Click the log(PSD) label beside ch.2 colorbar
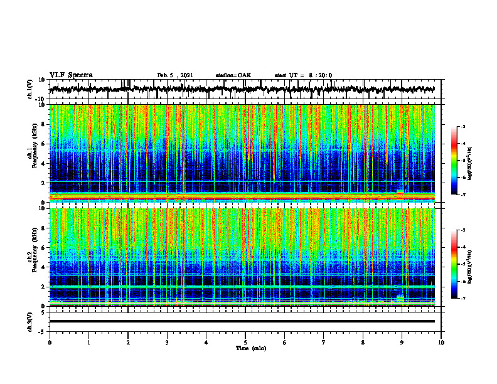Viewport: 497px width, 384px height. [469, 267]
